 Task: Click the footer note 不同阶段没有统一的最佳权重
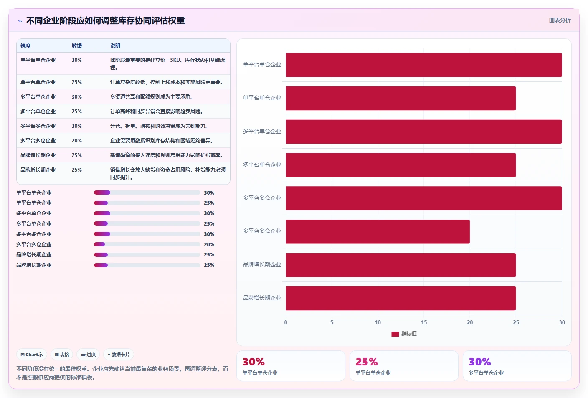122,373
